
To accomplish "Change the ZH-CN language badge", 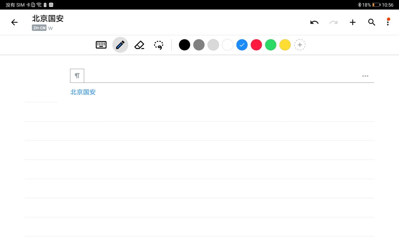I will [x=39, y=28].
